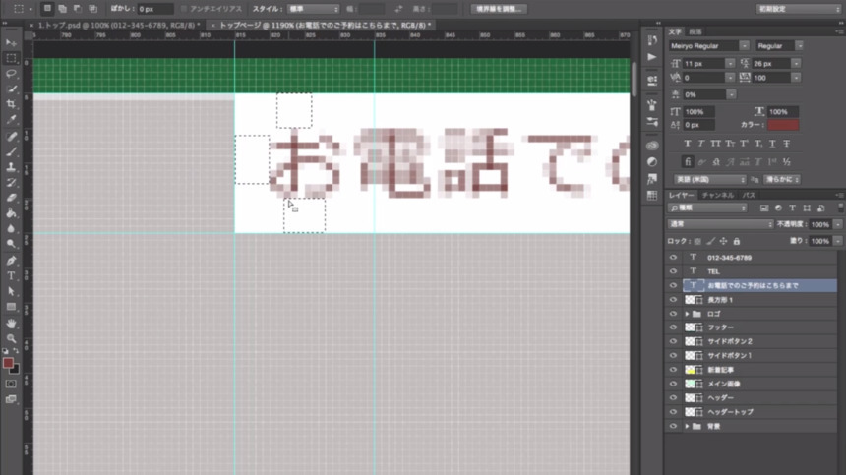The height and width of the screenshot is (475, 846).
Task: Apply Faux Bold in Character panel
Action: 688,144
